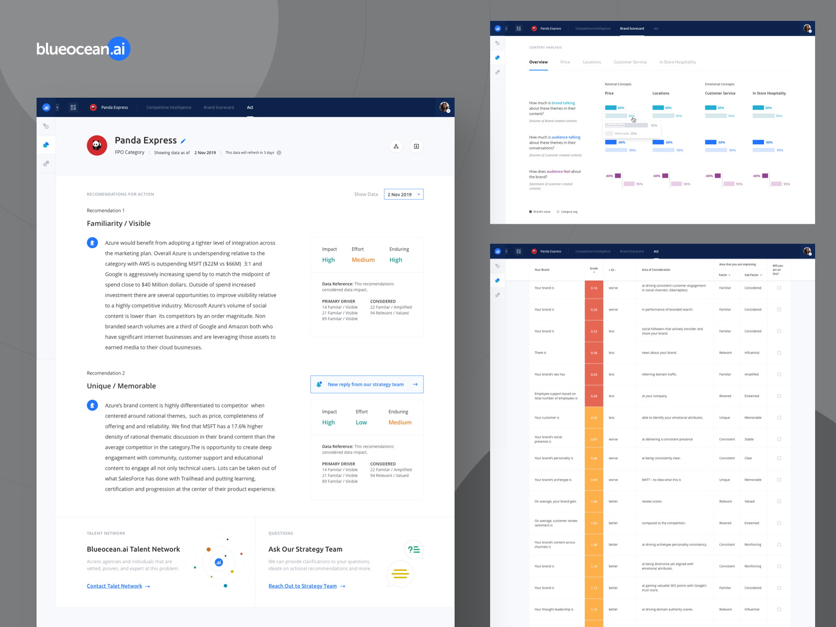The width and height of the screenshot is (836, 627).
Task: Click the Panera Bread bar in the chart tooltip
Action: click(x=626, y=125)
